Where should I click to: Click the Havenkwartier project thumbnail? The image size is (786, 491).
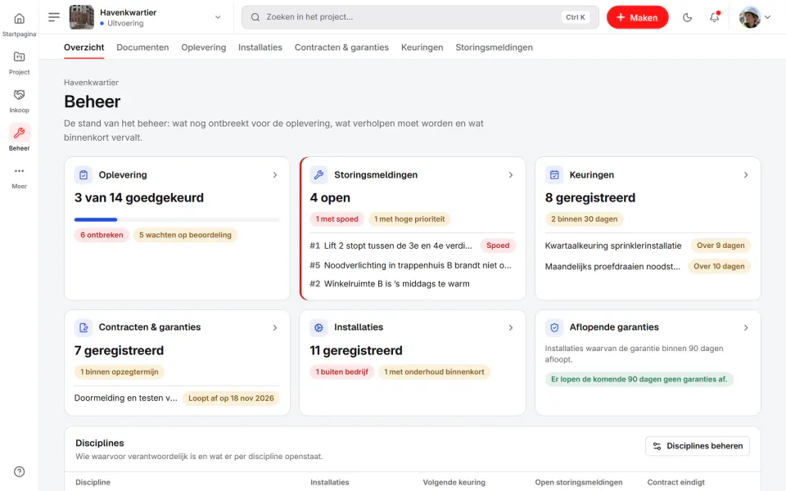click(x=81, y=17)
